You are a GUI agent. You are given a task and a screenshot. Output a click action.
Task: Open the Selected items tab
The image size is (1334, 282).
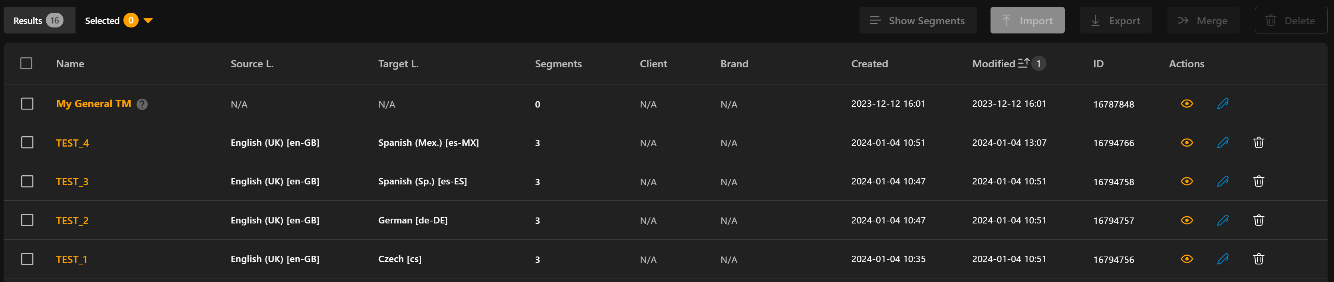click(x=103, y=21)
